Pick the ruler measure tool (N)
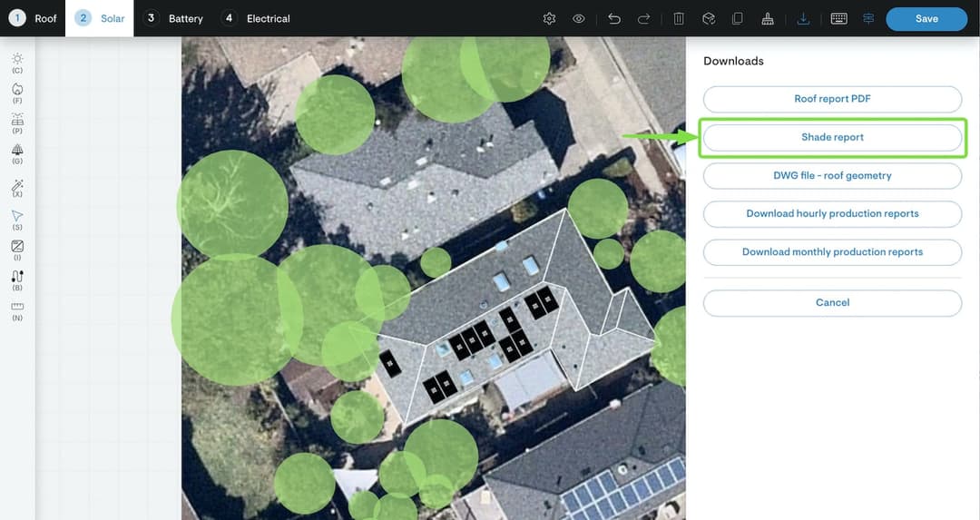980x520 pixels. pyautogui.click(x=17, y=308)
